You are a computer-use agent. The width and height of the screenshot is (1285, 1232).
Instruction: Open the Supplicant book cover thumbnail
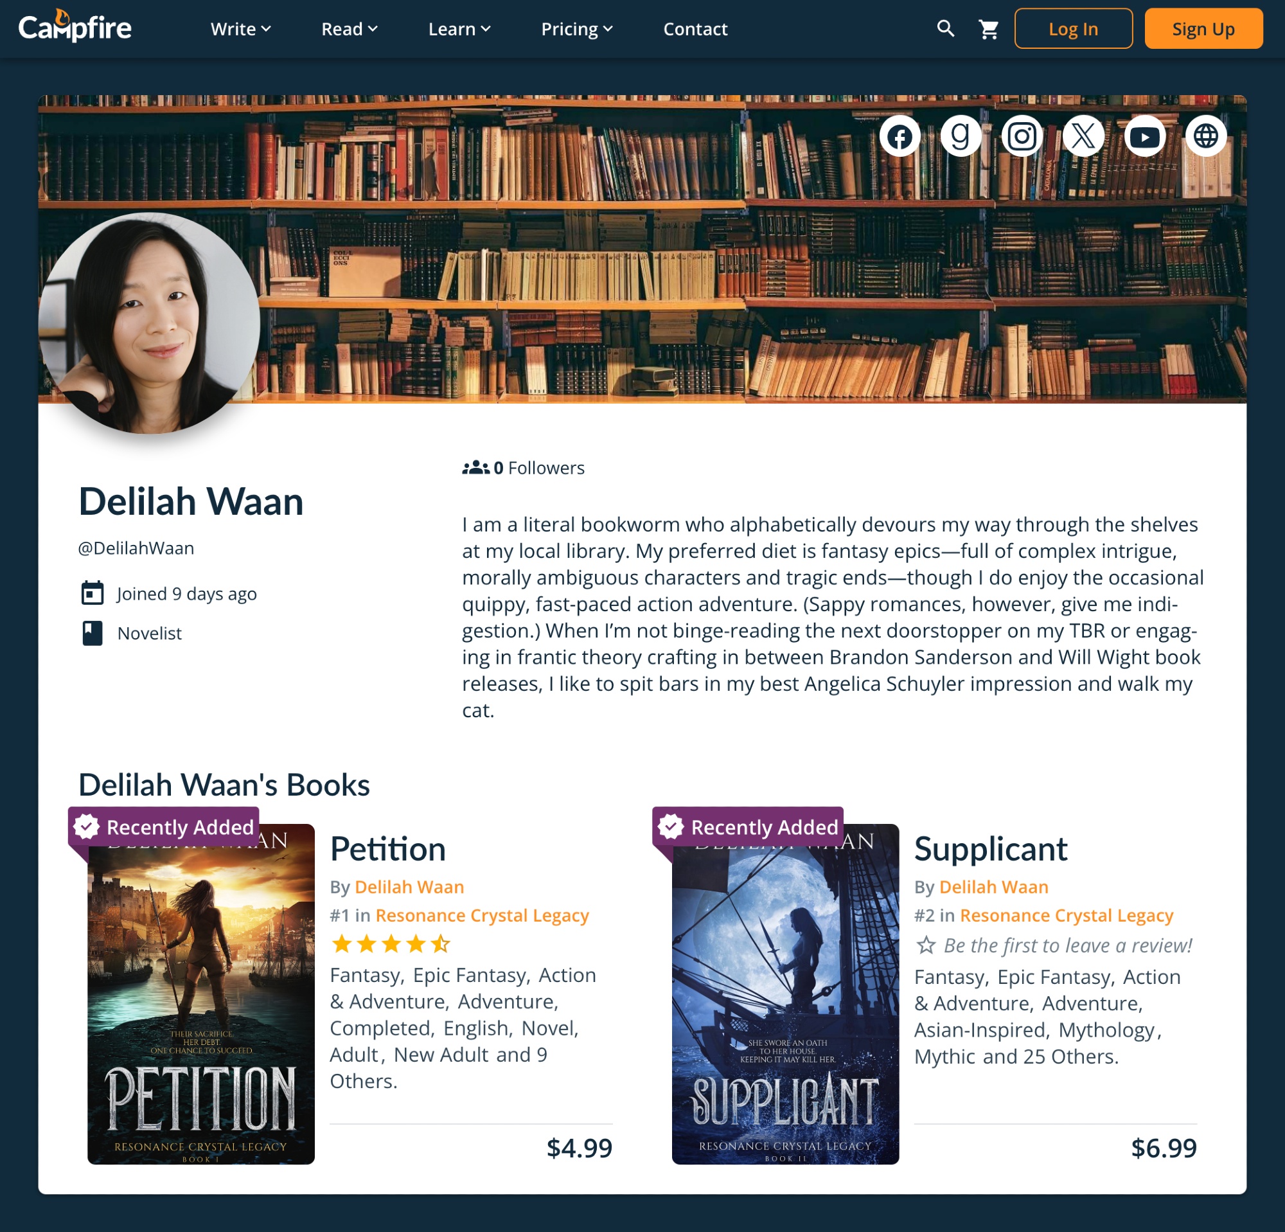[784, 994]
